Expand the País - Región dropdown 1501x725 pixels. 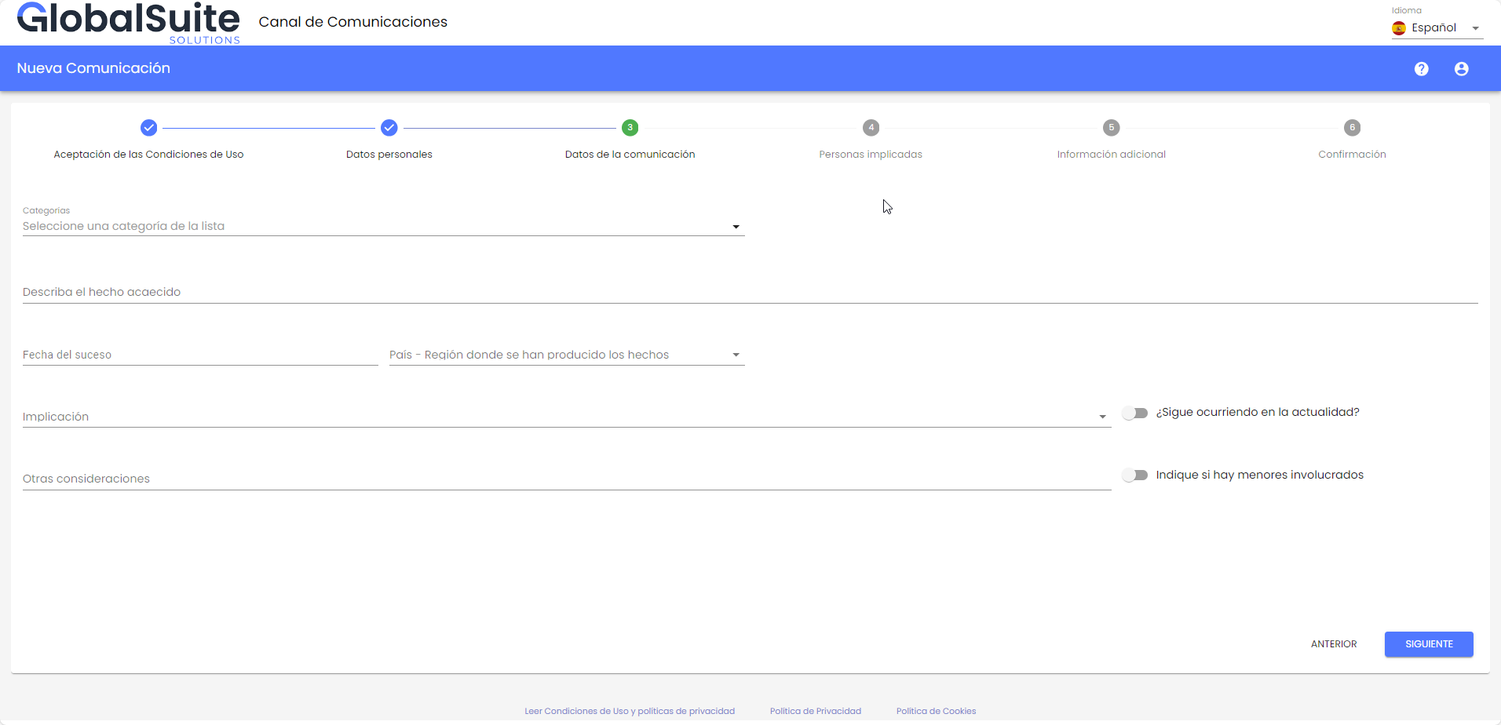pyautogui.click(x=566, y=355)
